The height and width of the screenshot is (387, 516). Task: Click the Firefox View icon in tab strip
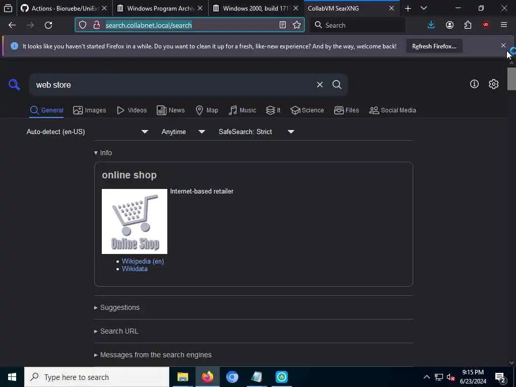click(x=8, y=8)
